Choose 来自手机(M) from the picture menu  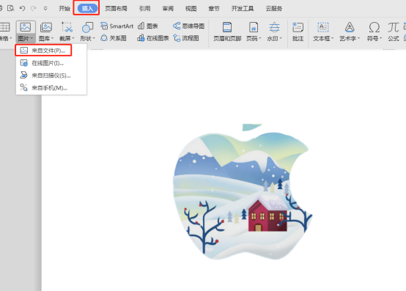point(51,88)
